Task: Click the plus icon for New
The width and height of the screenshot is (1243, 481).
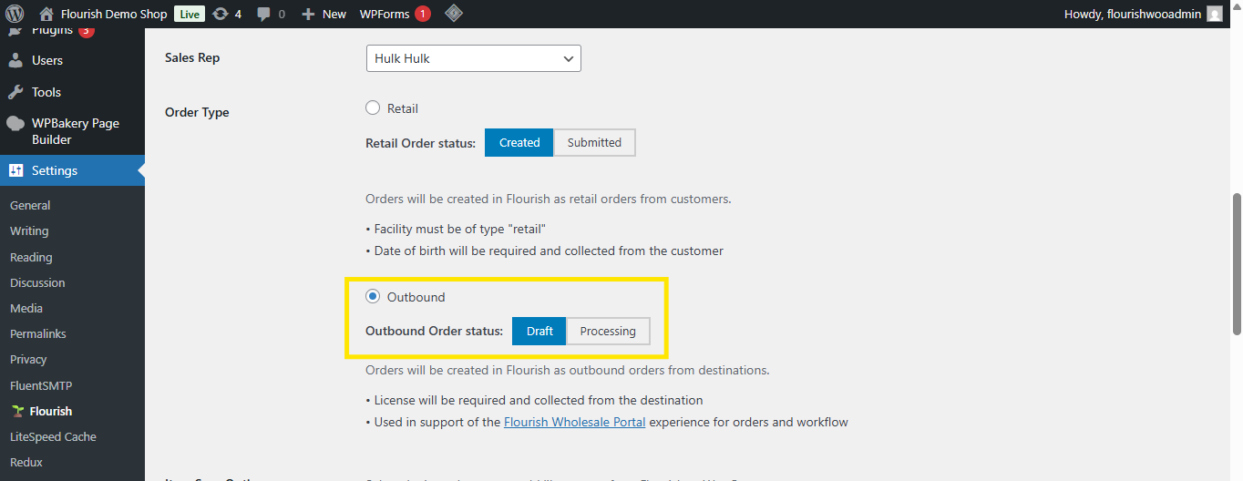Action: [x=308, y=15]
